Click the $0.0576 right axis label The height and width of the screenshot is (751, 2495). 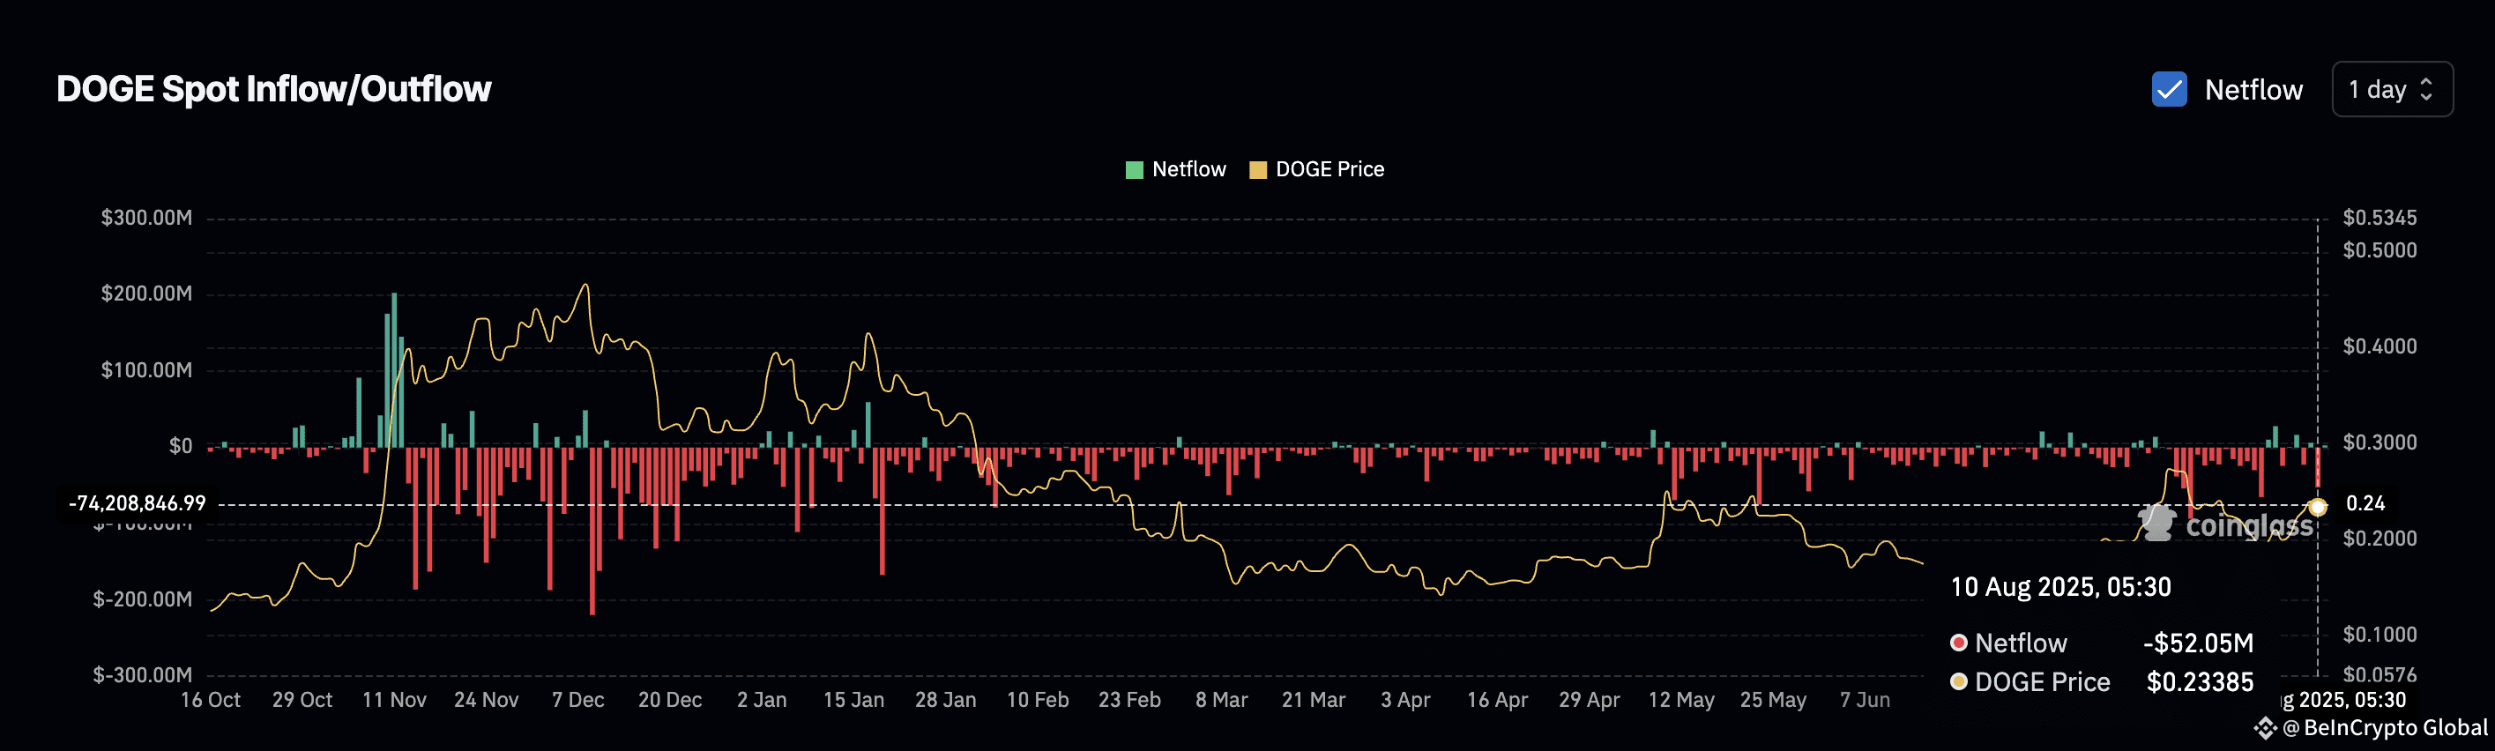(x=2380, y=674)
